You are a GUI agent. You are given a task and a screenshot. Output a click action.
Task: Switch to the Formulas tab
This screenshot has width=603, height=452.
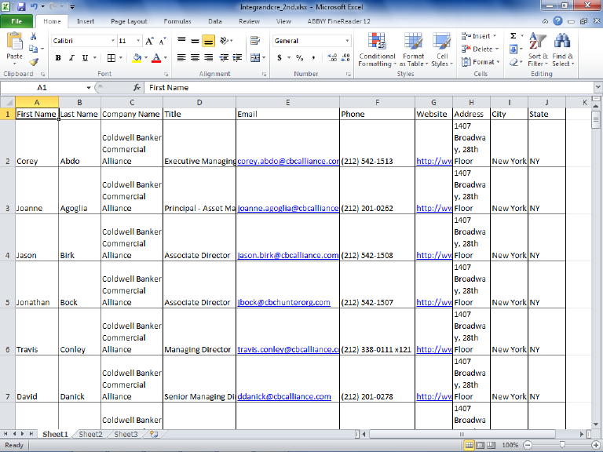pos(177,21)
